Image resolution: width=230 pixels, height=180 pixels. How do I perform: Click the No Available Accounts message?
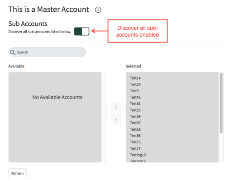(x=57, y=97)
